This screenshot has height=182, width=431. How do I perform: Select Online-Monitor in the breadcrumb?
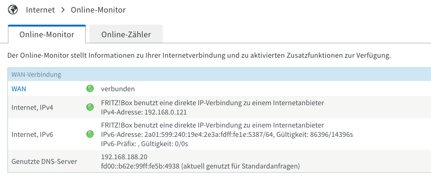click(98, 10)
